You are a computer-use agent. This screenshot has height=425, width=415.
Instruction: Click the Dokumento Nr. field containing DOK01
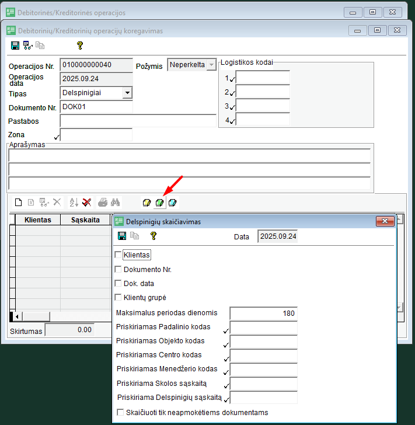point(96,107)
